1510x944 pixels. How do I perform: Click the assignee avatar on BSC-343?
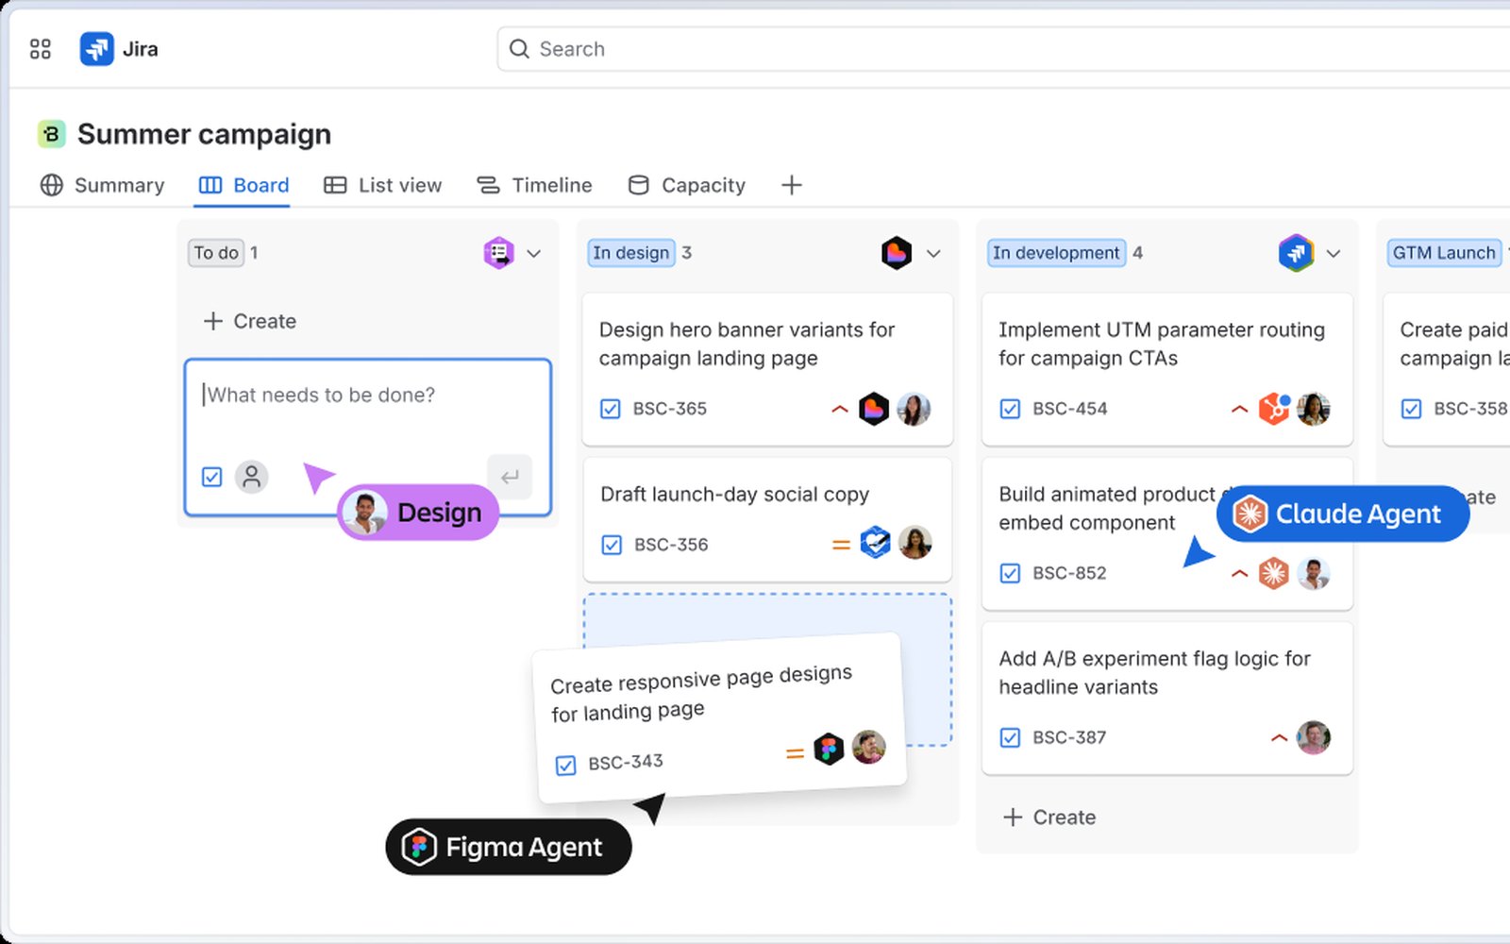[x=869, y=747]
